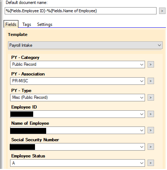Viewport: 167px width, 170px height.
Task: Expand the PY - Category dropdown arrow
Action: (x=142, y=65)
